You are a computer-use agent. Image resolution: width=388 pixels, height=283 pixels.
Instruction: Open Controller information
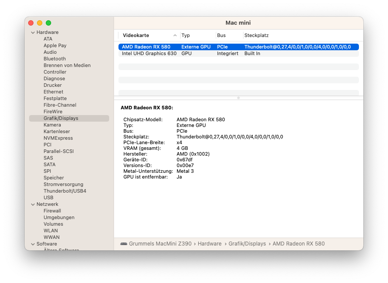[x=55, y=72]
